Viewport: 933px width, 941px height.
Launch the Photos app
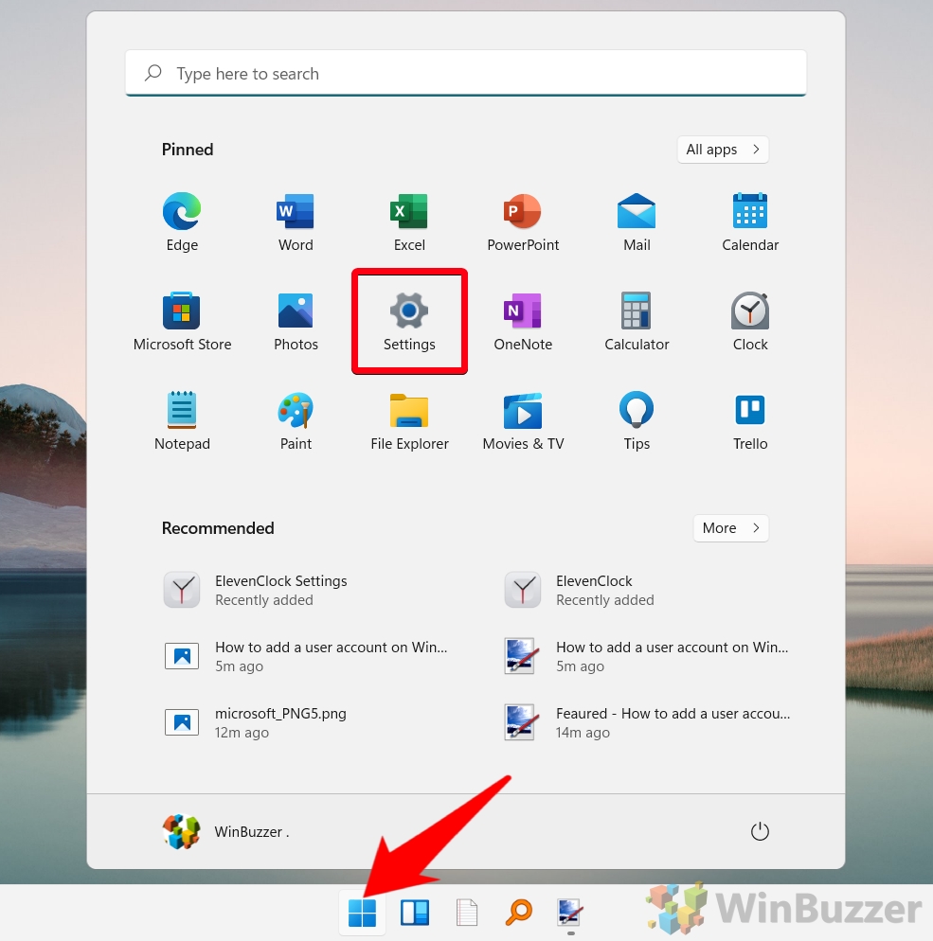coord(296,322)
